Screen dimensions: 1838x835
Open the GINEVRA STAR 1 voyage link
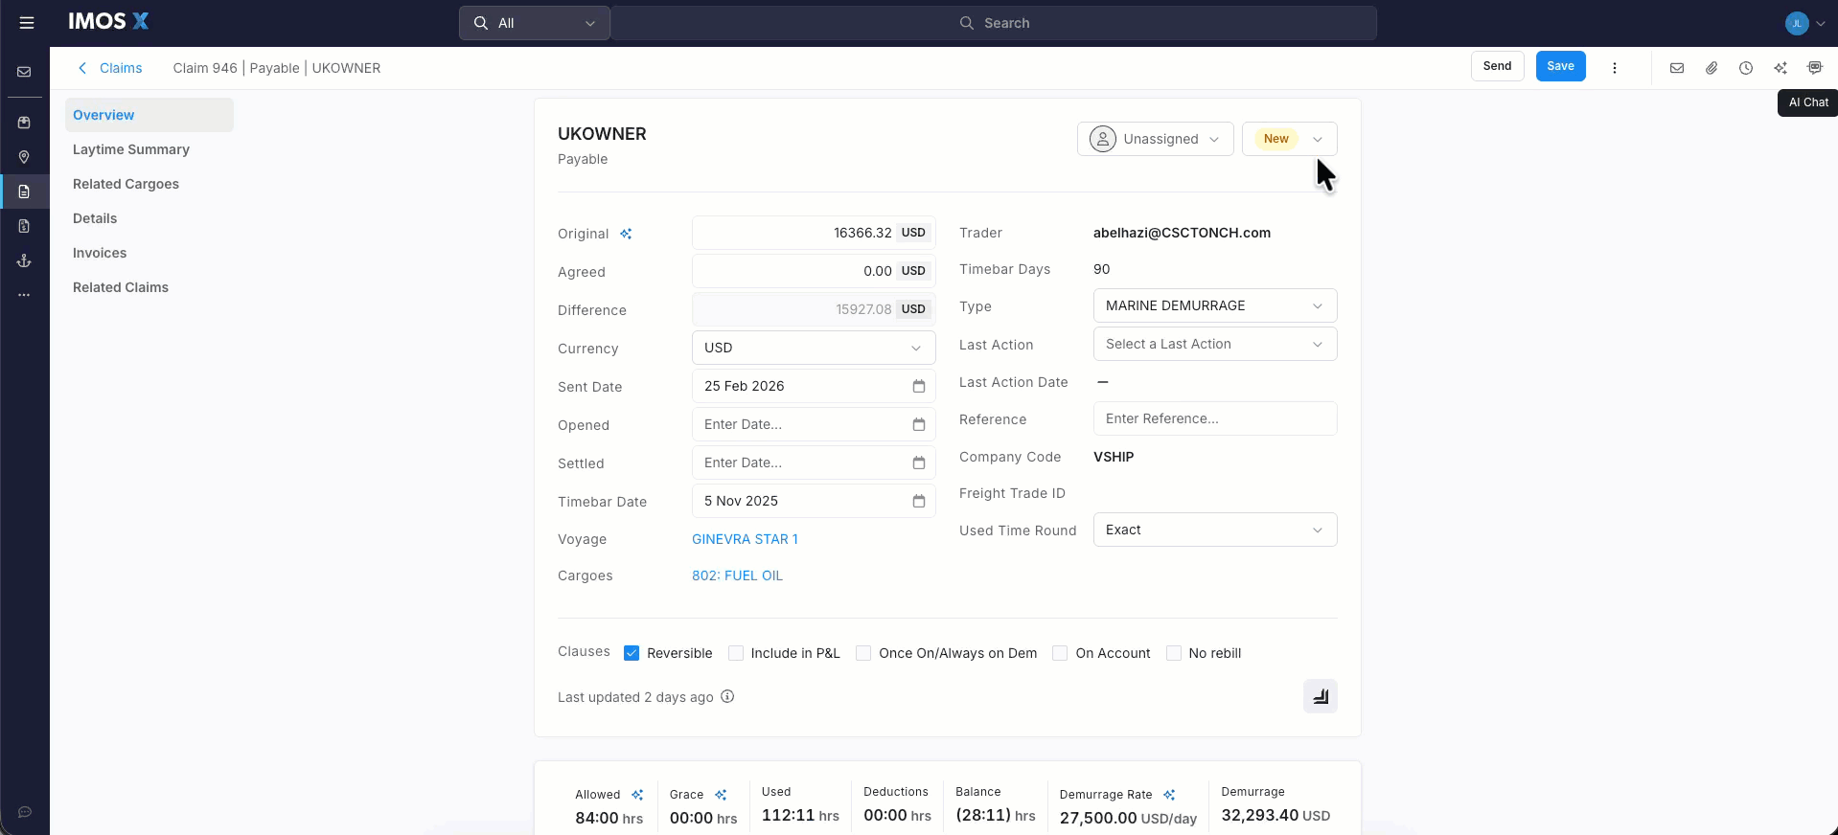[745, 539]
